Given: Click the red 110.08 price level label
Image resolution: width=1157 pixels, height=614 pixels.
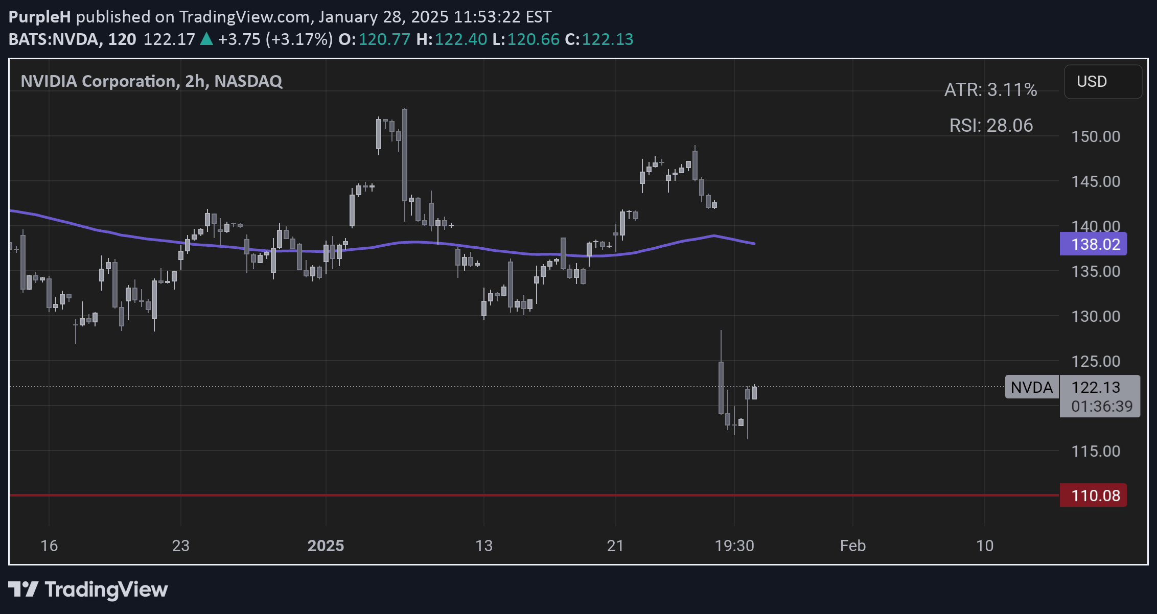Looking at the screenshot, I should [1093, 495].
